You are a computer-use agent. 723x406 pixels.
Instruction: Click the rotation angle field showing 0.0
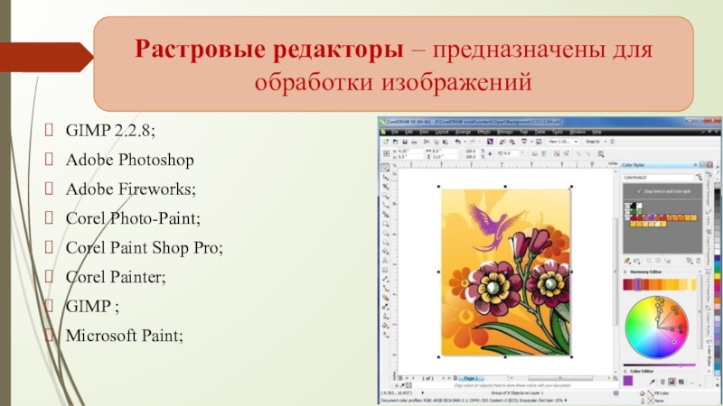(x=511, y=153)
